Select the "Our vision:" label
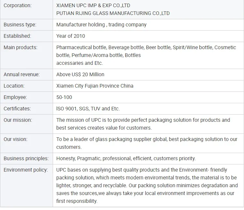Screen dimensions: 244x210 click(16, 139)
